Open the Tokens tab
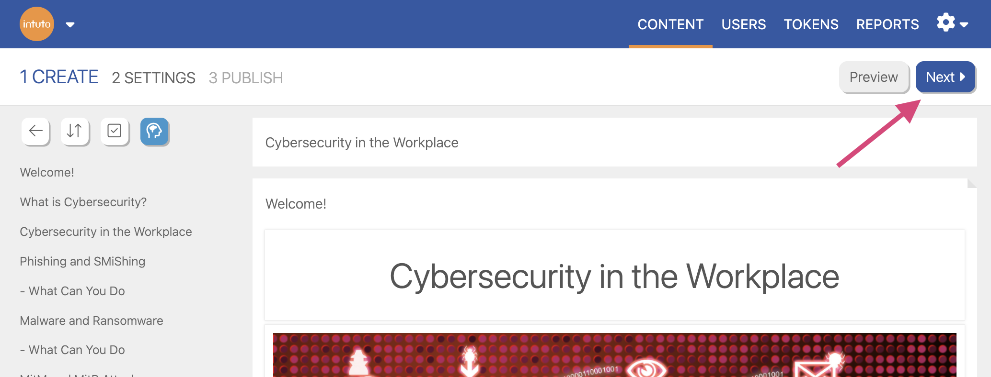Viewport: 991px width, 377px height. pyautogui.click(x=811, y=24)
